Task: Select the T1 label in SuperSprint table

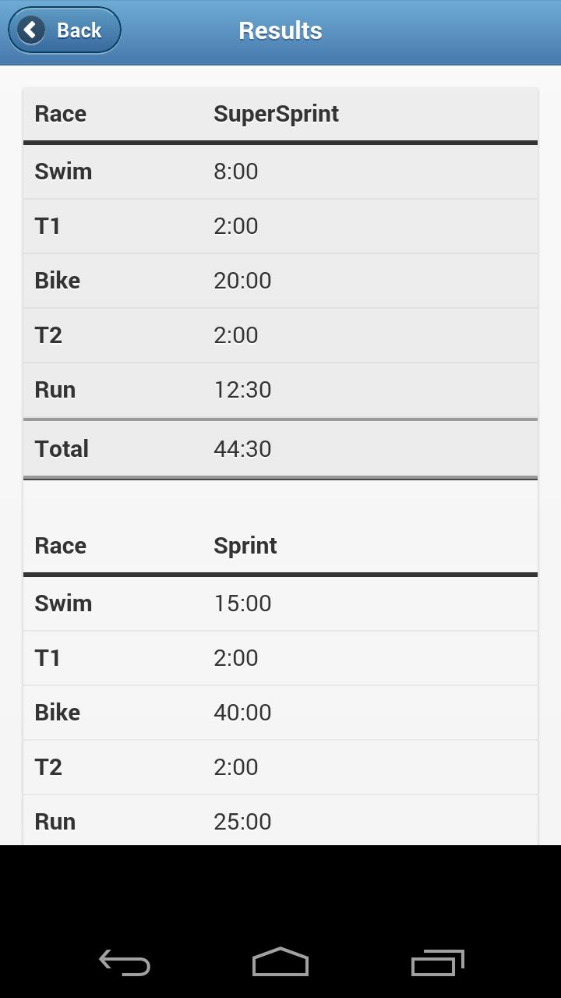Action: pyautogui.click(x=48, y=226)
